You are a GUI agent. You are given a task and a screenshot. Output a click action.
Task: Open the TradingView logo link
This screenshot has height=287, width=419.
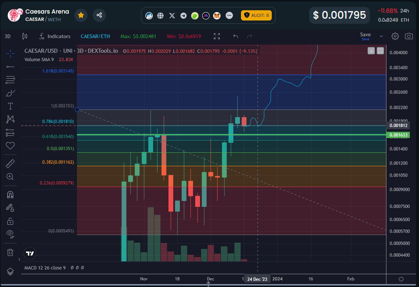pyautogui.click(x=30, y=253)
